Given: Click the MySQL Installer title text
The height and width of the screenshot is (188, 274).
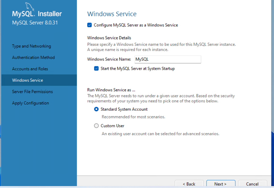Looking at the screenshot, I should [x=37, y=14].
